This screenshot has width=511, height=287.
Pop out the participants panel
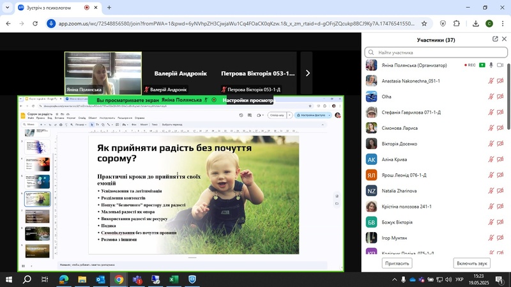click(x=495, y=39)
